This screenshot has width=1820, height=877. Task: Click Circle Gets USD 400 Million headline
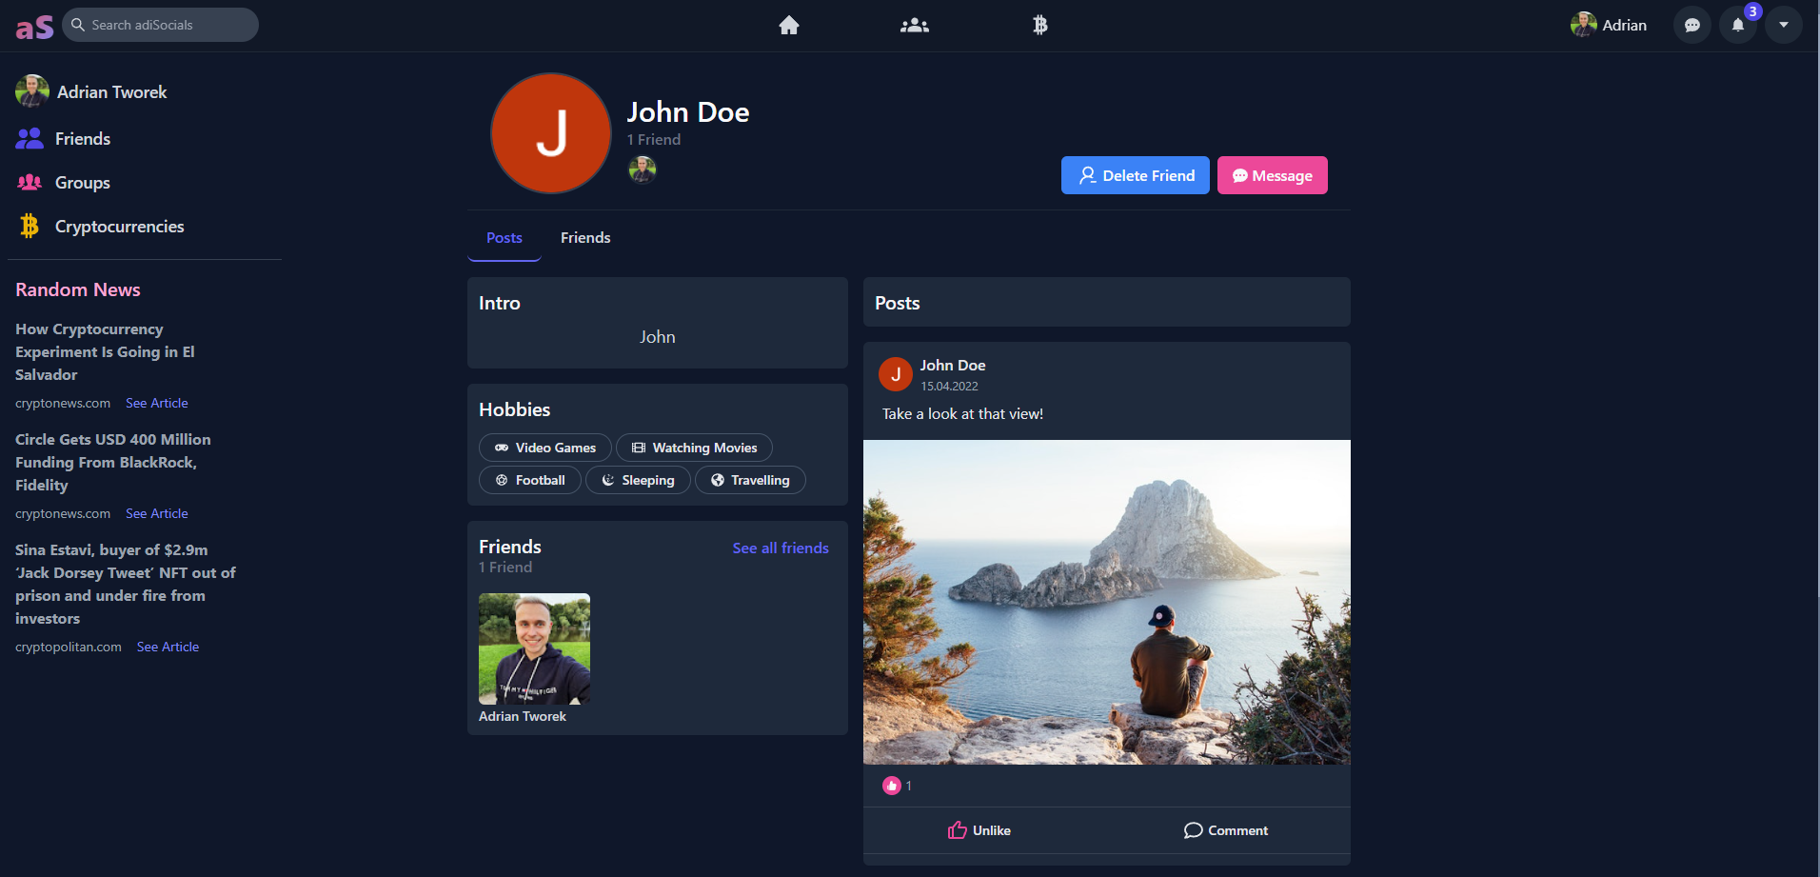pyautogui.click(x=112, y=463)
